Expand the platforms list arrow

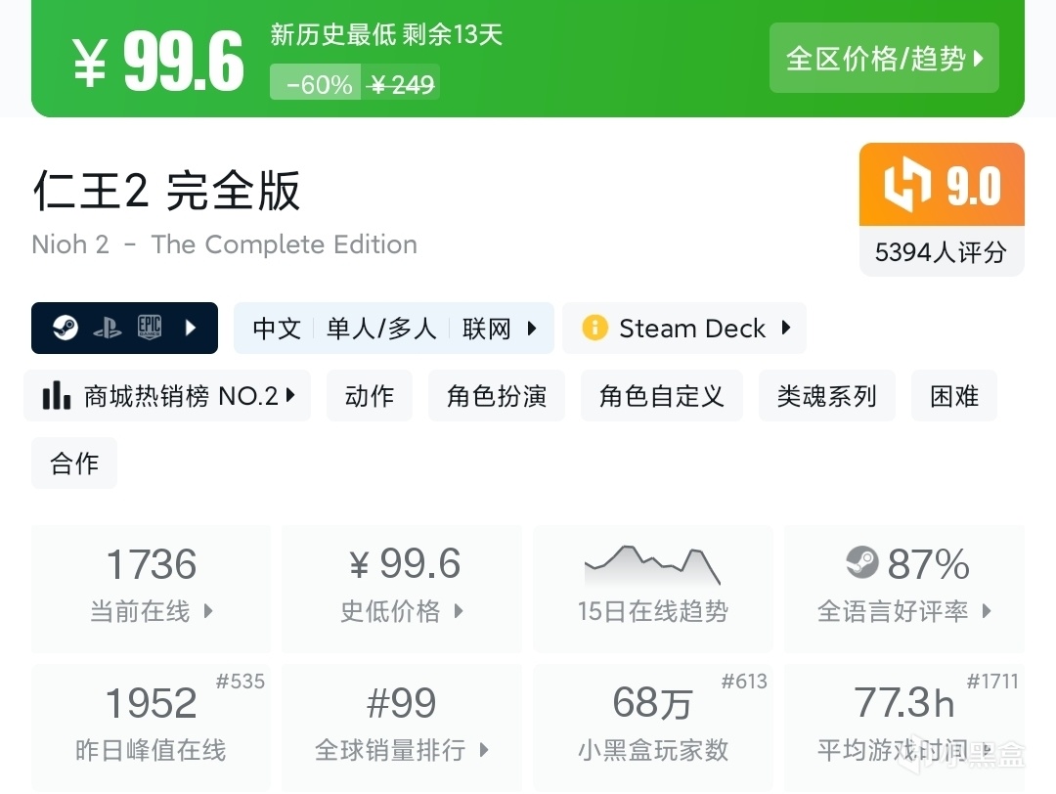(x=191, y=328)
